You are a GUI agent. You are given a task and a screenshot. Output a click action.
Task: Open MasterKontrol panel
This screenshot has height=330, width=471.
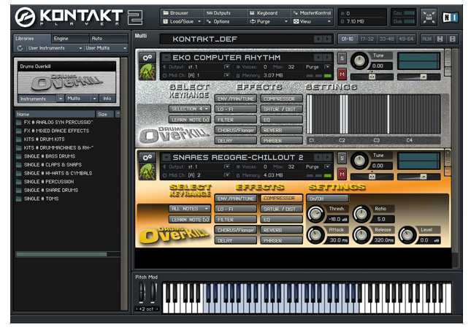[312, 13]
